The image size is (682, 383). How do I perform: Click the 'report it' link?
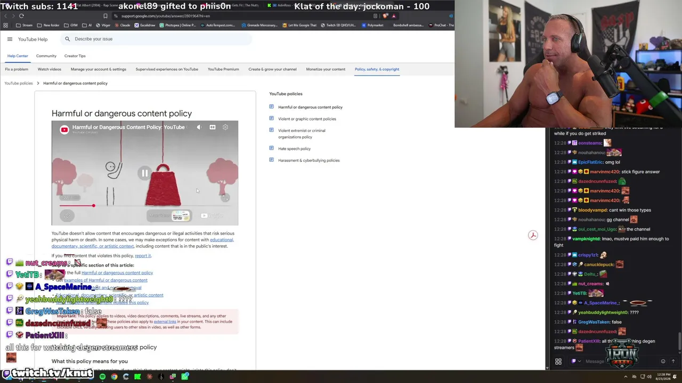[143, 256]
